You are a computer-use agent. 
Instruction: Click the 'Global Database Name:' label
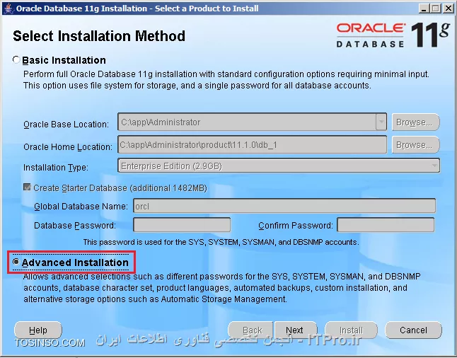click(x=81, y=206)
